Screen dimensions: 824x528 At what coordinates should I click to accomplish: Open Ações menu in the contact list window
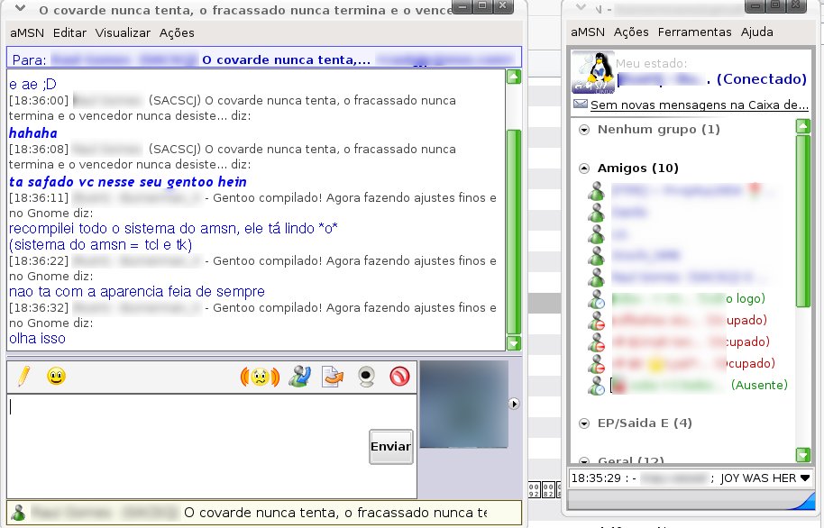631,32
